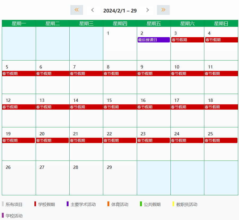Open the 春节假期 event on February 3
The height and width of the screenshot is (220, 239).
187,40
